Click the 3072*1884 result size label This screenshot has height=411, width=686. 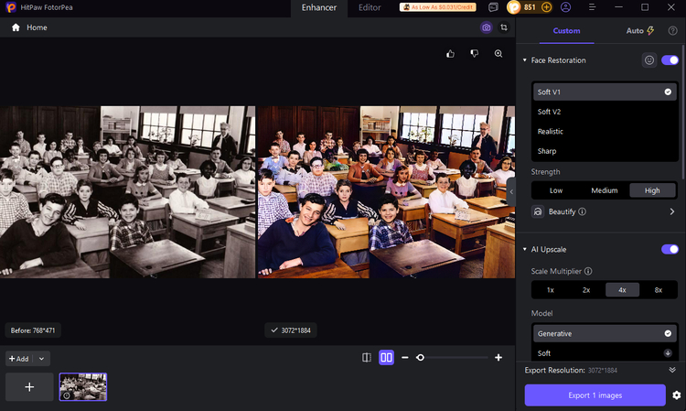[x=291, y=330]
